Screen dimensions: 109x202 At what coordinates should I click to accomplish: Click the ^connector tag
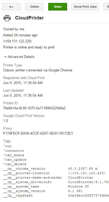click(x=14, y=151)
